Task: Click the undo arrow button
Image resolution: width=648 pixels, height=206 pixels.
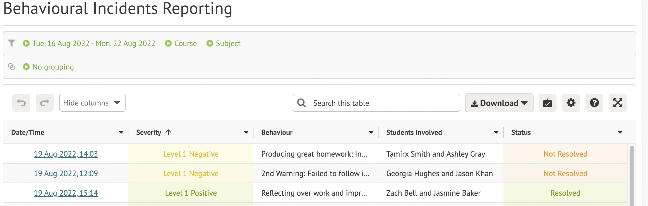Action: [x=21, y=103]
